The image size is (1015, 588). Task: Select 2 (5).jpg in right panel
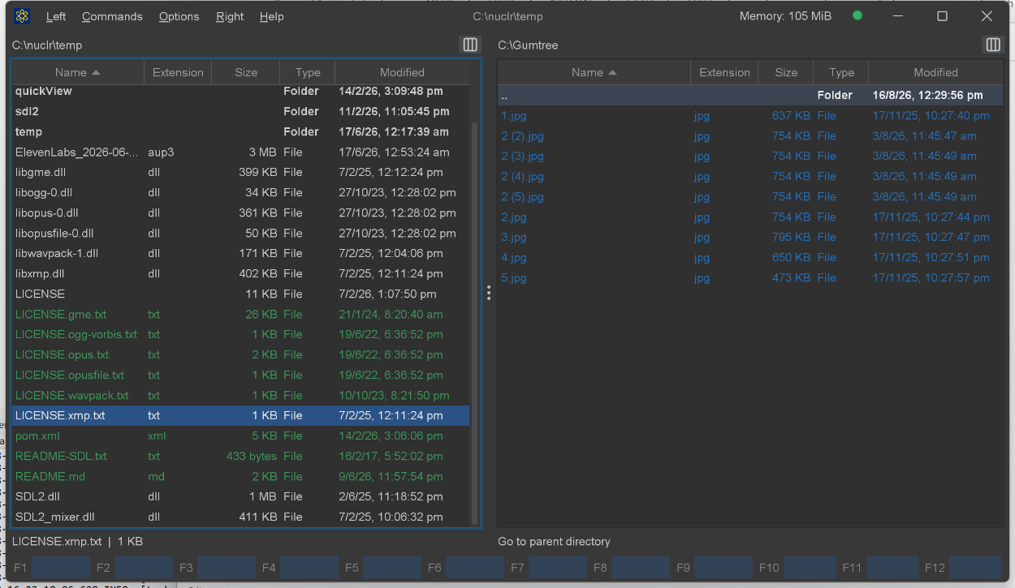coord(750,196)
